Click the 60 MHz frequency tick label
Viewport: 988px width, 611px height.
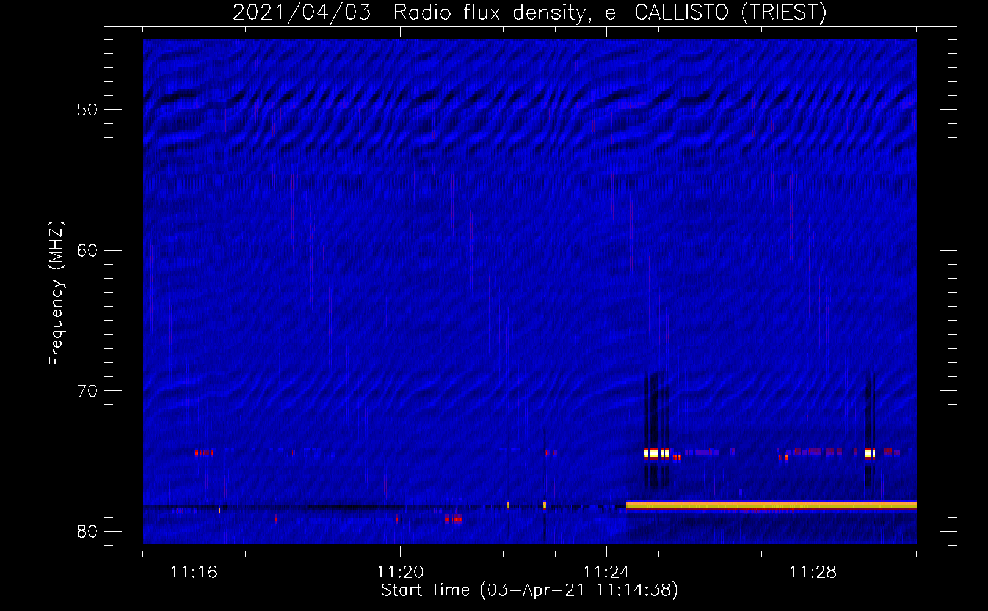(87, 251)
